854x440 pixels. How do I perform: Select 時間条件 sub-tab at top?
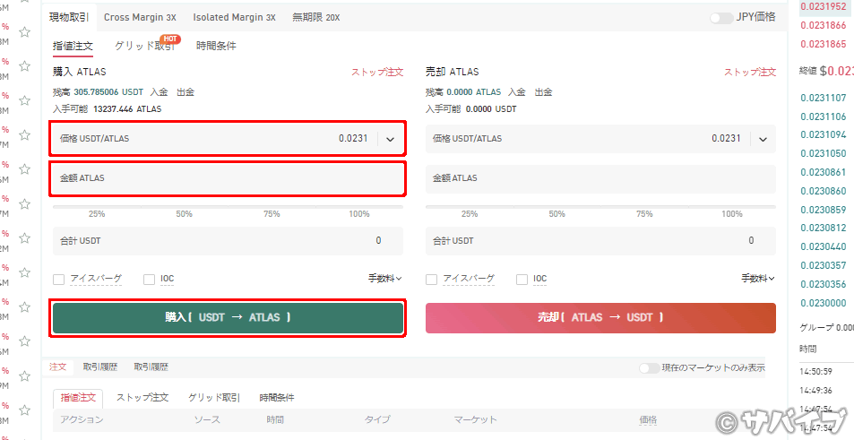pyautogui.click(x=216, y=47)
